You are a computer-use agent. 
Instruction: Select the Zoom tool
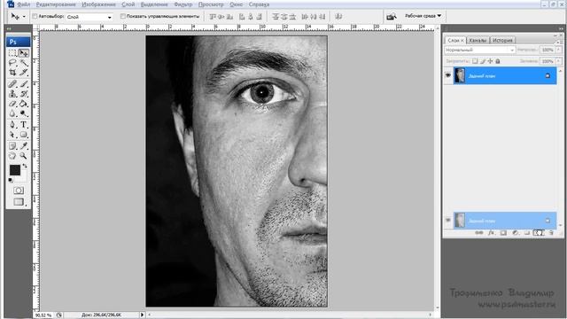pos(24,156)
